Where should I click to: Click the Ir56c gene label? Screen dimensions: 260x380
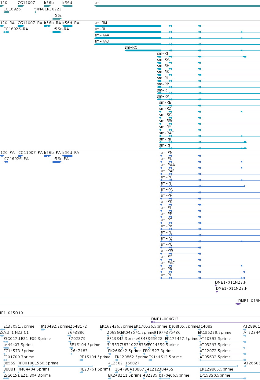pos(57,15)
